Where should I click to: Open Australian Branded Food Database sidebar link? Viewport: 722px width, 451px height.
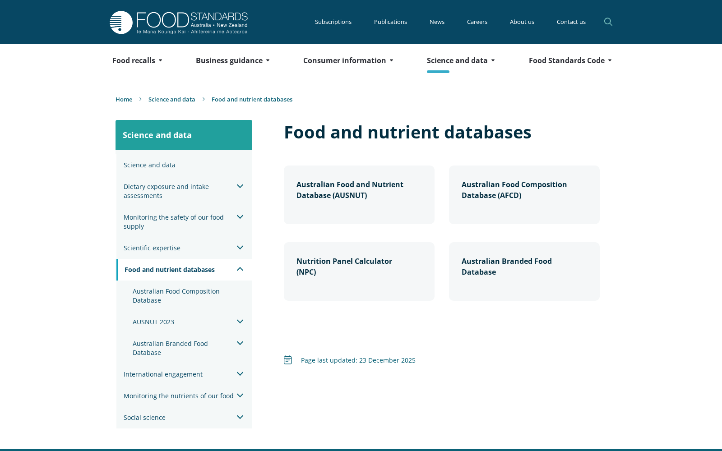pyautogui.click(x=170, y=348)
